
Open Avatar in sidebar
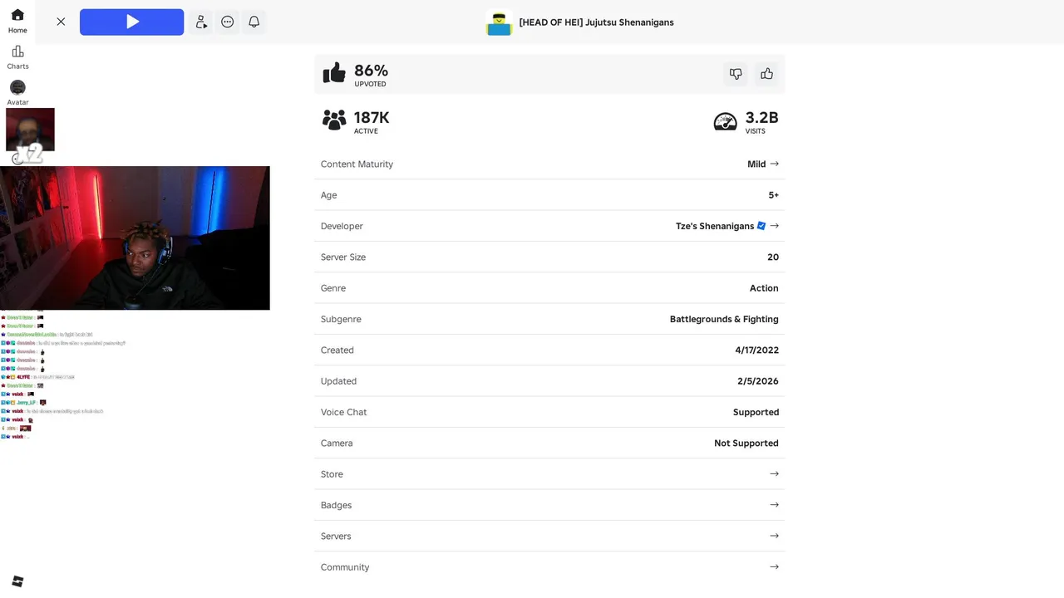pyautogui.click(x=17, y=93)
